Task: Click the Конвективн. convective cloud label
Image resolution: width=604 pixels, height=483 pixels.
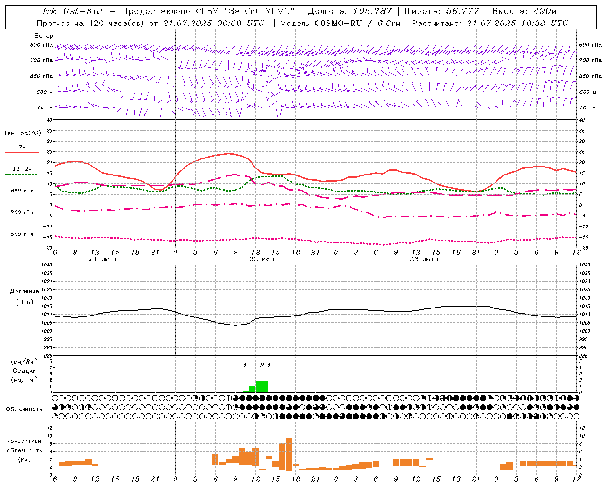Action: click(25, 441)
